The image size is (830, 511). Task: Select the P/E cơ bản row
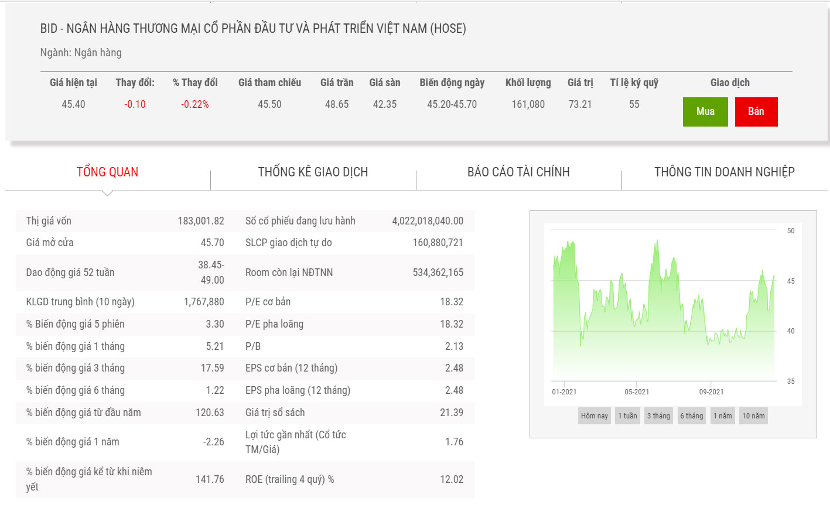point(354,302)
